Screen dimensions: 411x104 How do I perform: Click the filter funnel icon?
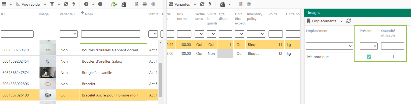tap(52, 4)
